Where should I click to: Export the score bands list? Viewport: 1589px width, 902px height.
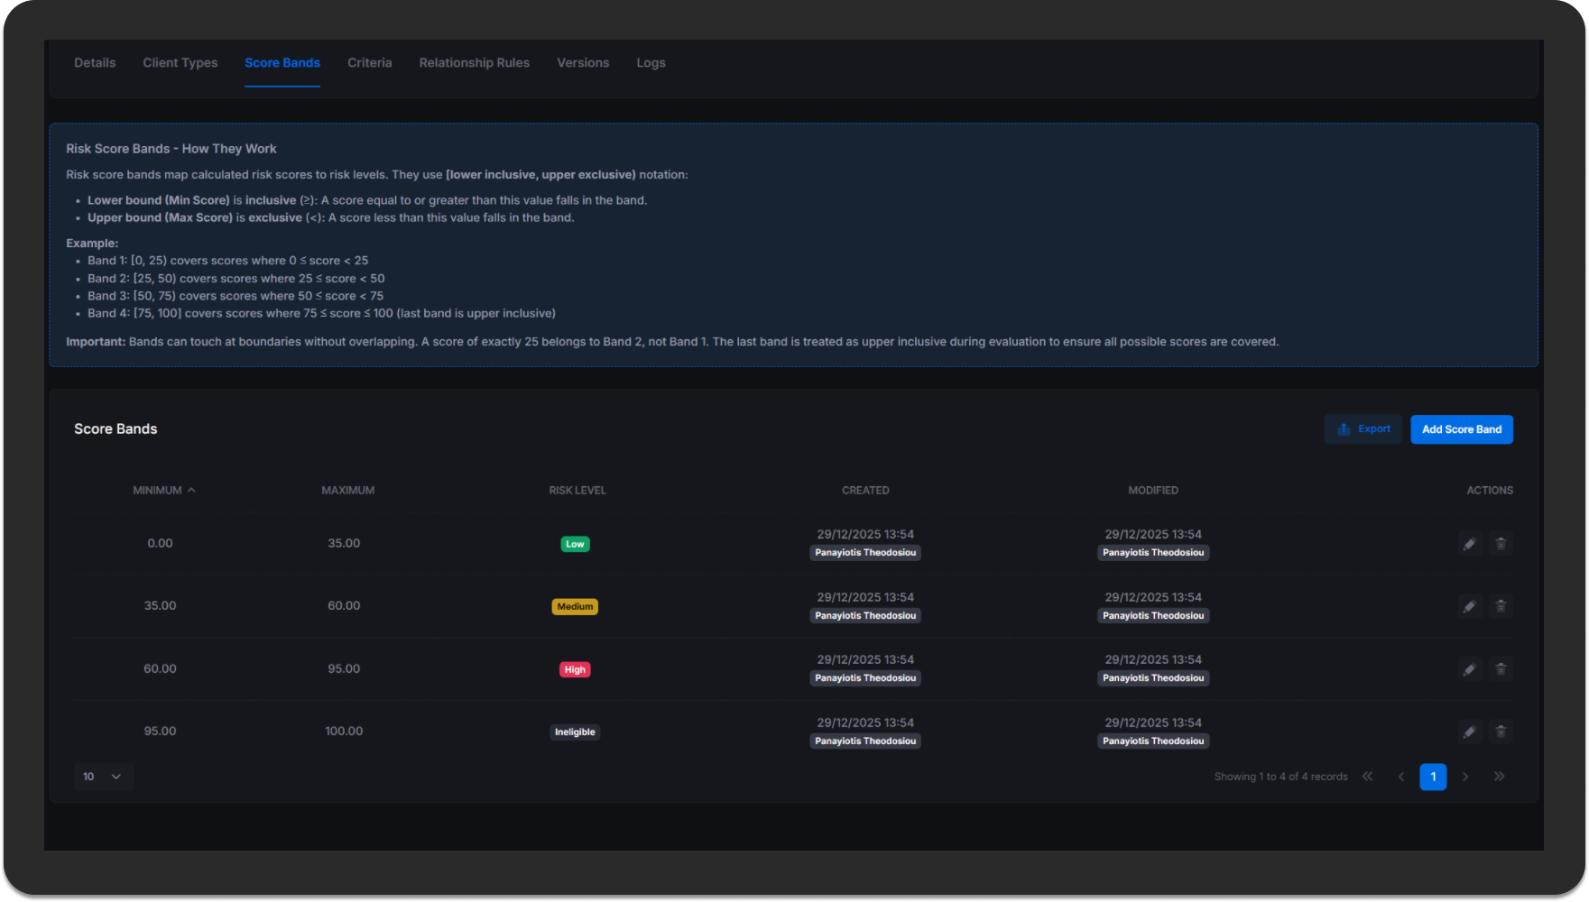pyautogui.click(x=1363, y=429)
